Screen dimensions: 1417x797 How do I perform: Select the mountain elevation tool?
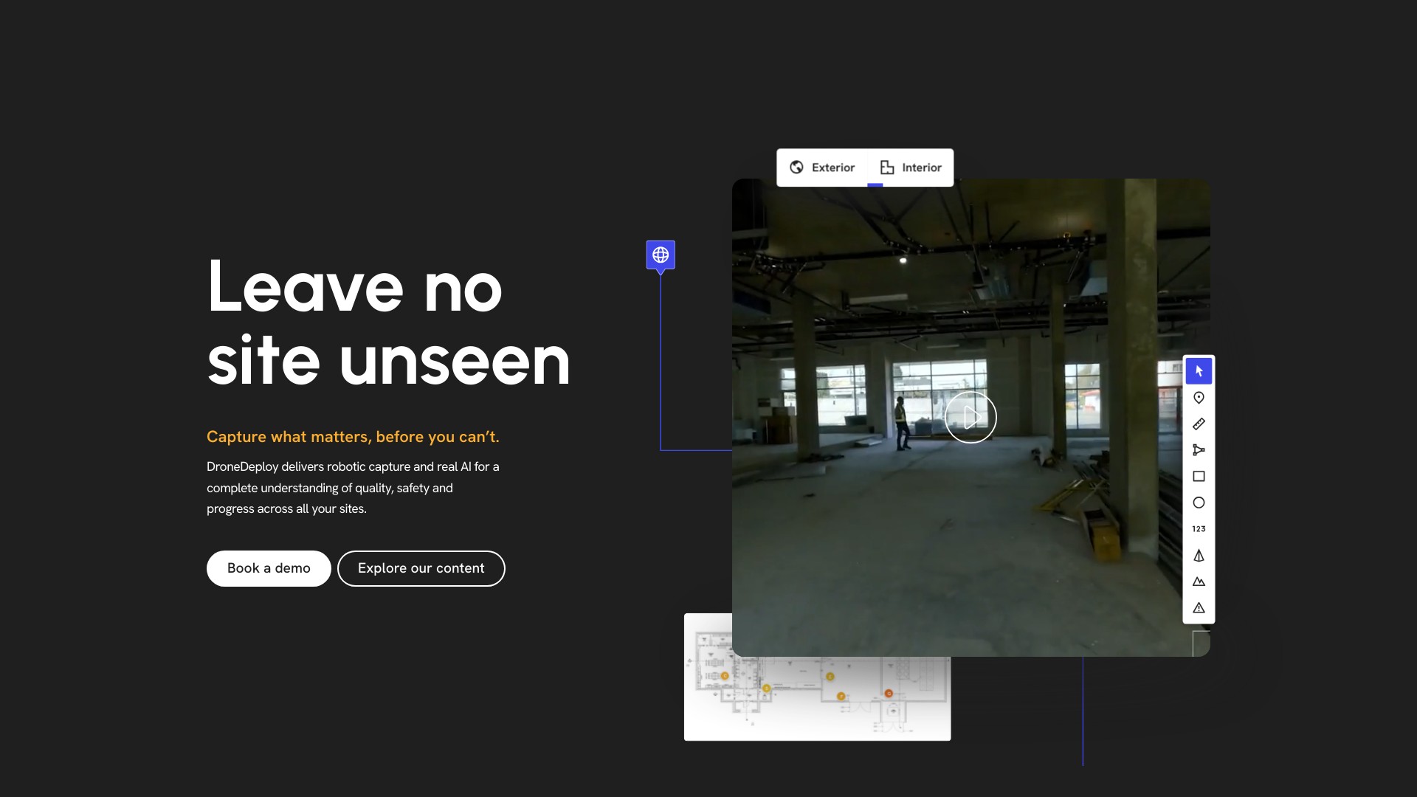(1199, 582)
